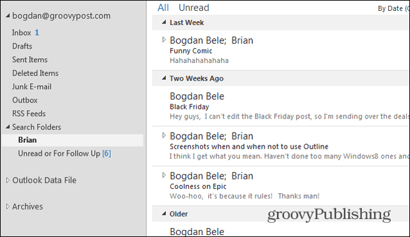
Task: Expand the Archives folder tree
Action: tap(8, 207)
